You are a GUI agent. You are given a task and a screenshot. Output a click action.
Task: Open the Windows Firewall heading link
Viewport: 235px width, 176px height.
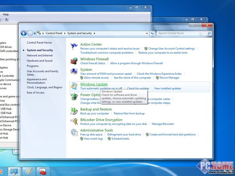94,59
